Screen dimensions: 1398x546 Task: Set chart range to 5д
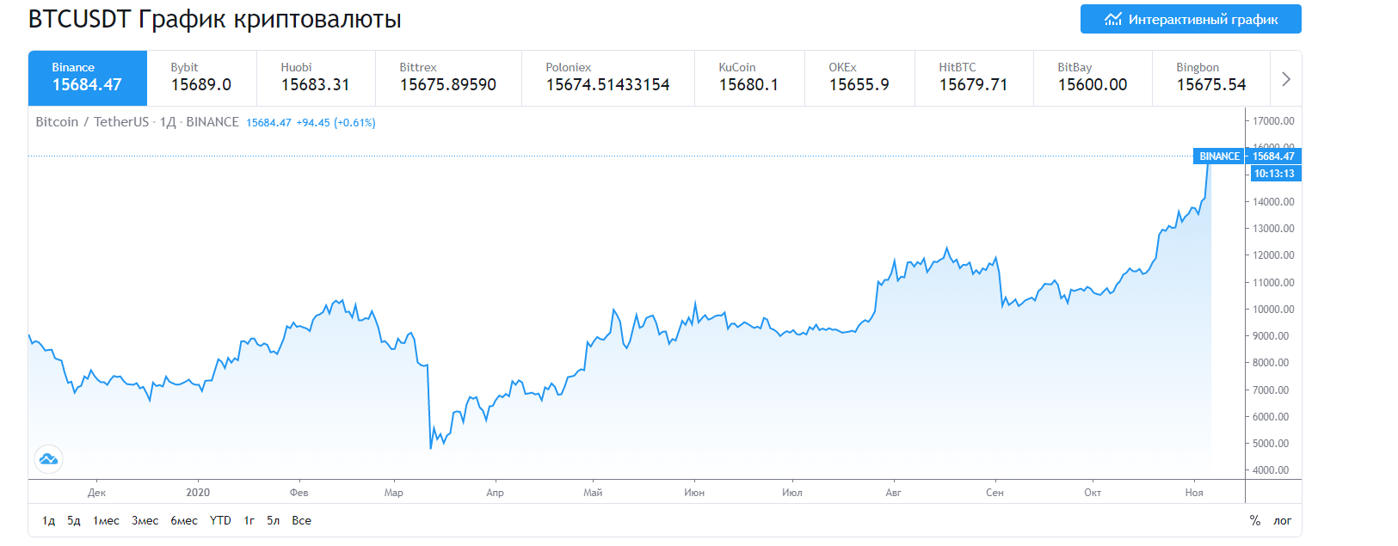tap(74, 520)
